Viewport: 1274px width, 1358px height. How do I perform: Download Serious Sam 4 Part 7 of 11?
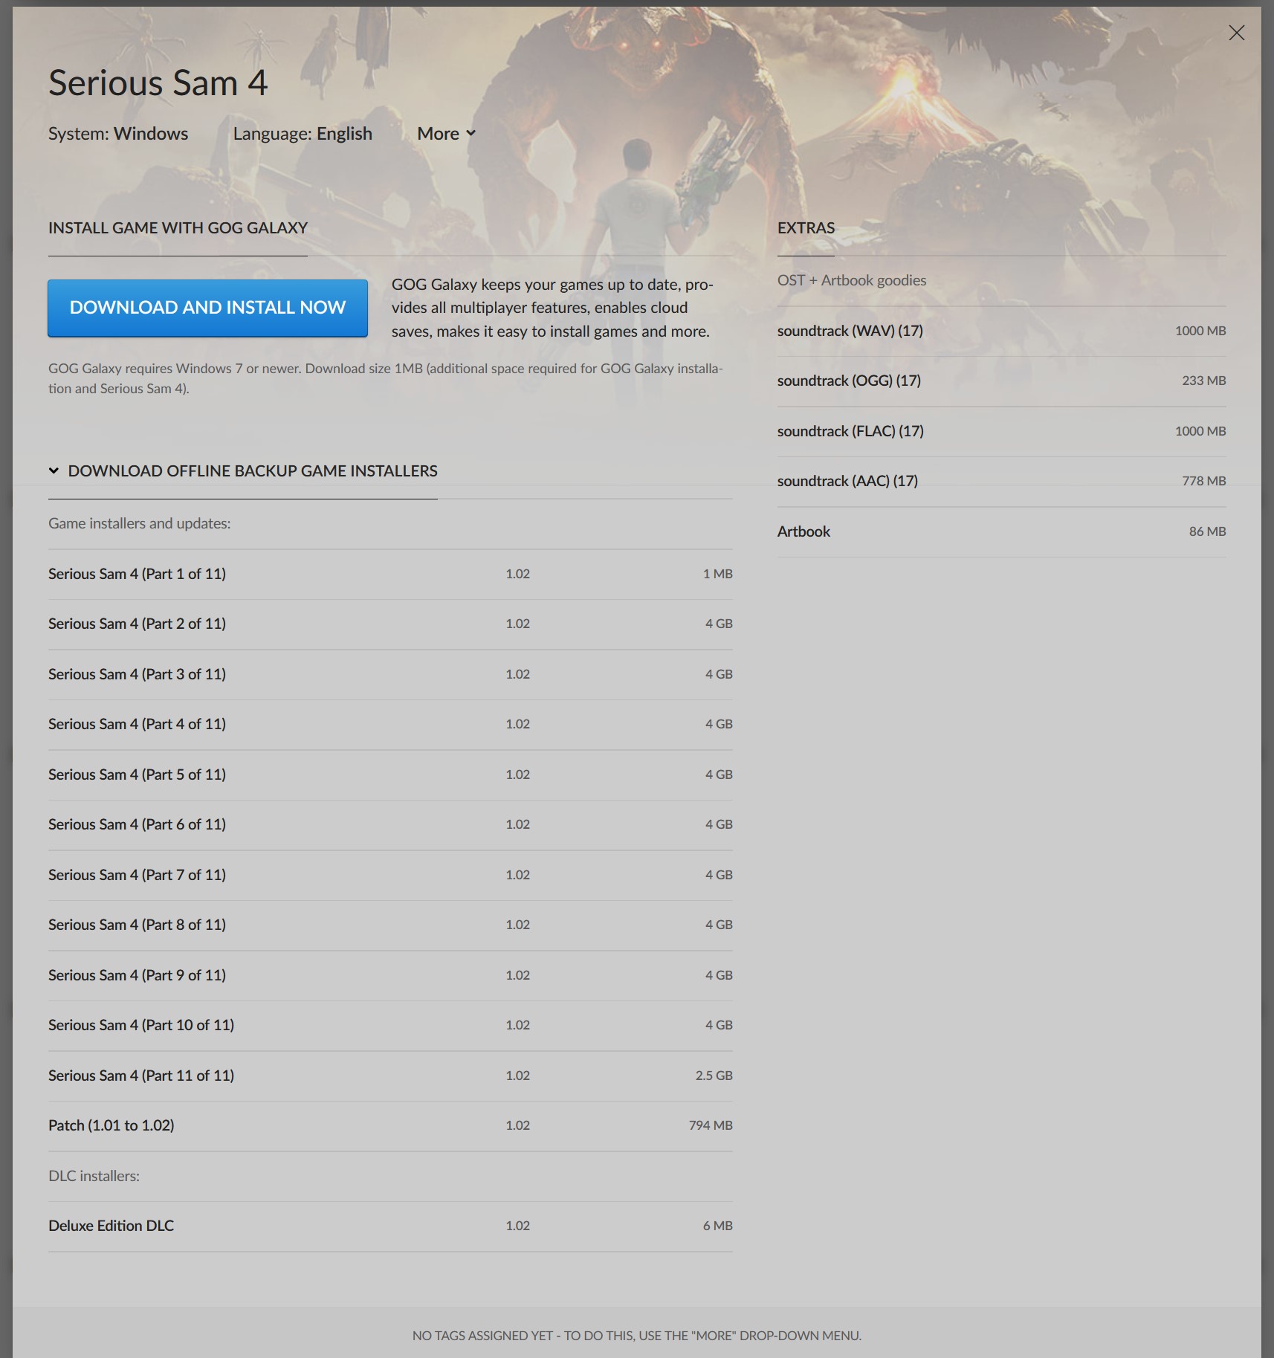(x=390, y=875)
